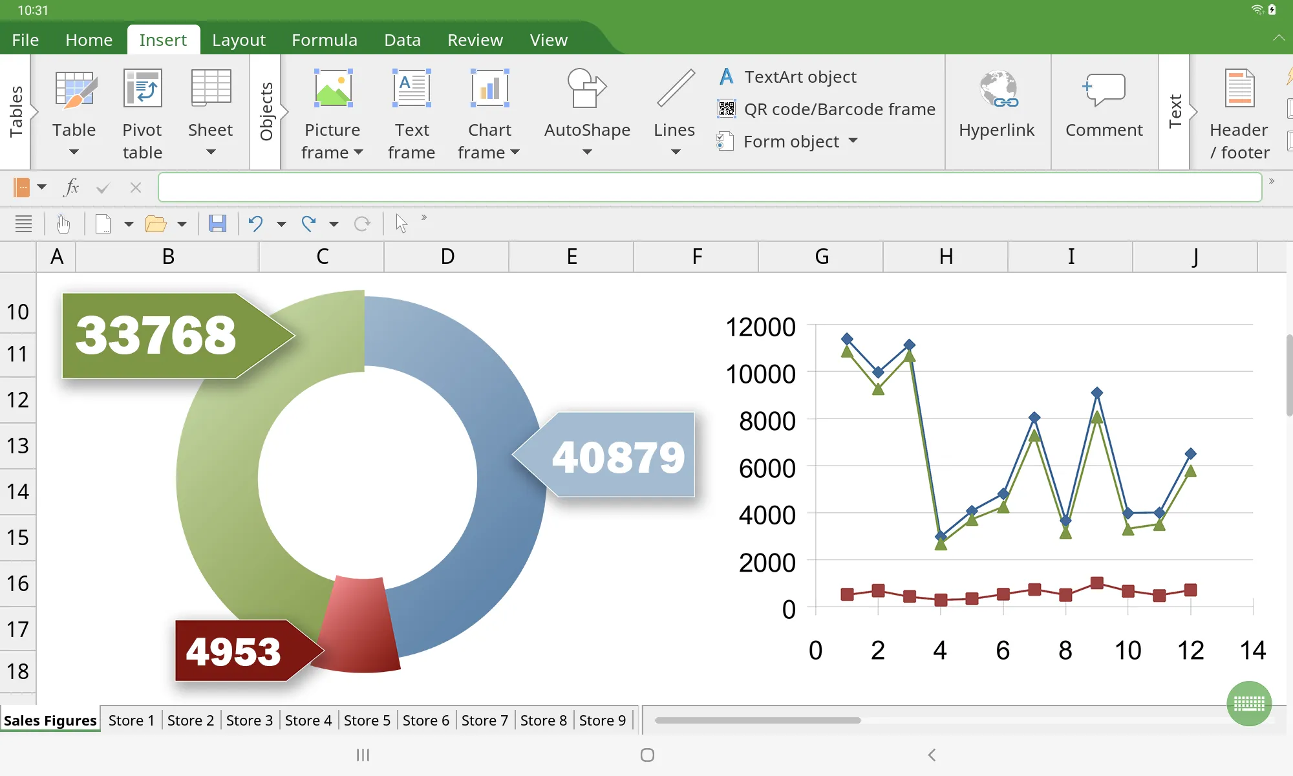Select the Store 5 sheet tab
This screenshot has height=776, width=1293.
[x=367, y=720]
